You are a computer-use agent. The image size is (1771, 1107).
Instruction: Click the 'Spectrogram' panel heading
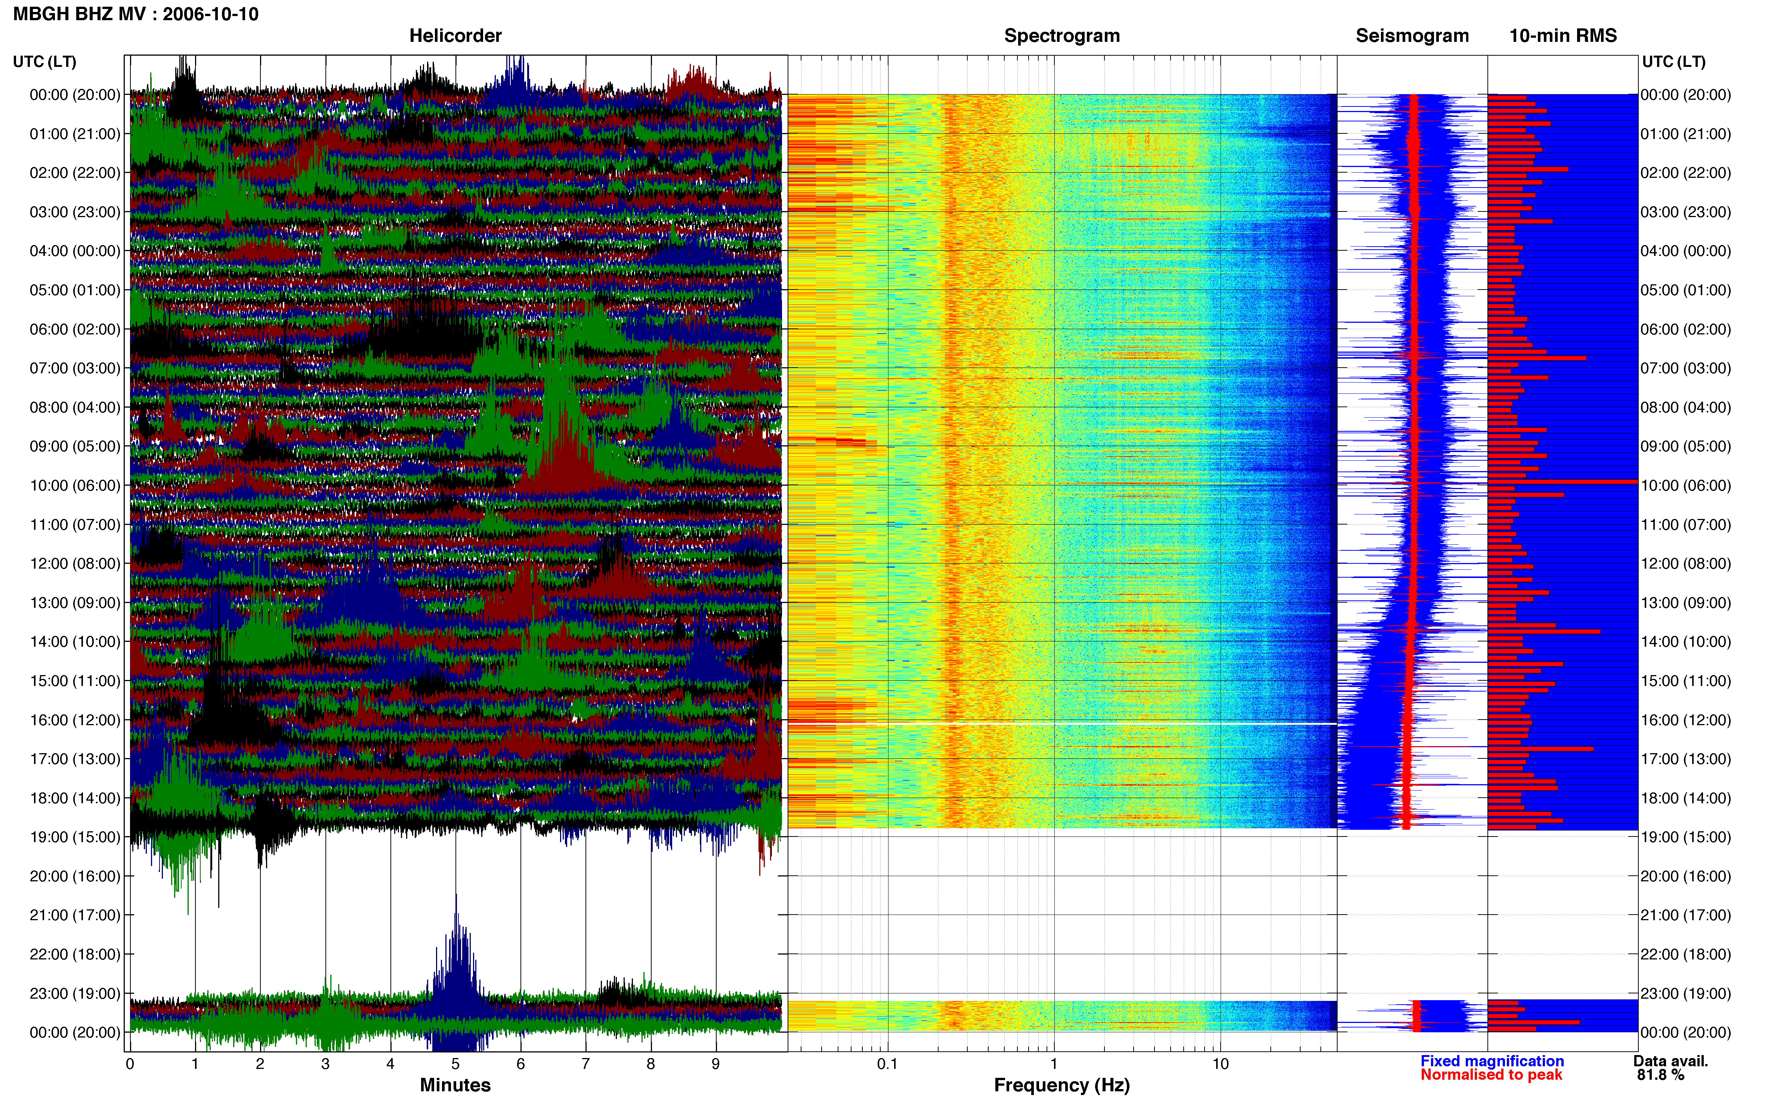click(x=1061, y=35)
